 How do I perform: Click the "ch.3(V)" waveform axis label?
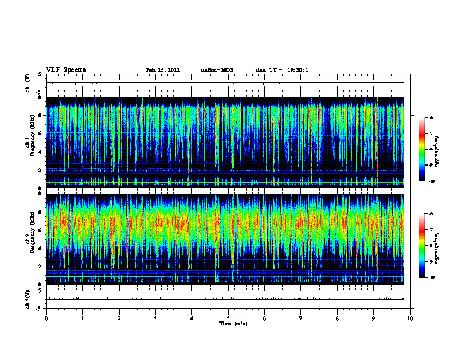[28, 299]
